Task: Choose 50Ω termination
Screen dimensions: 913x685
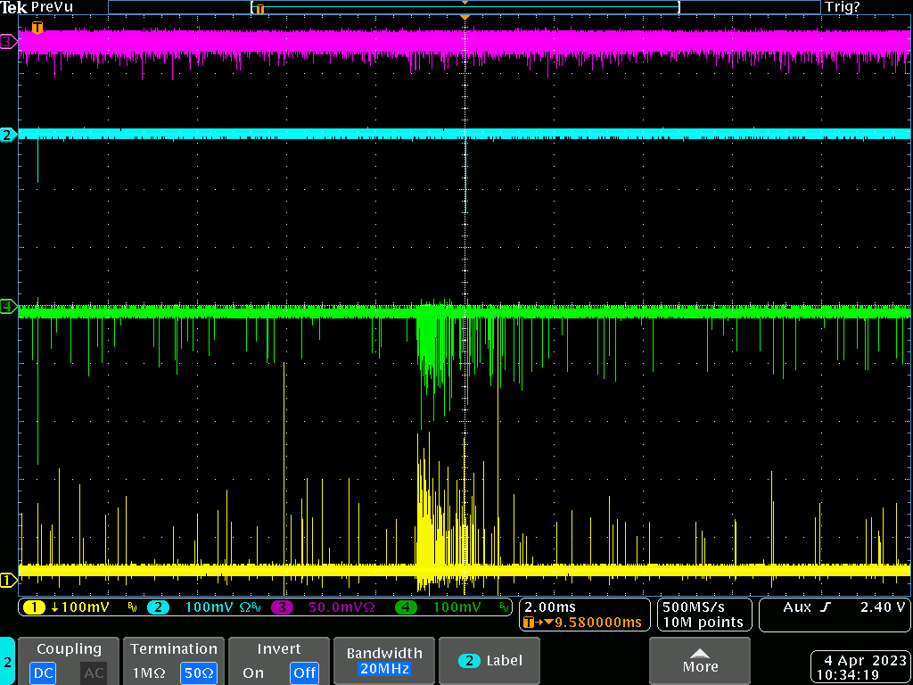Action: 198,673
